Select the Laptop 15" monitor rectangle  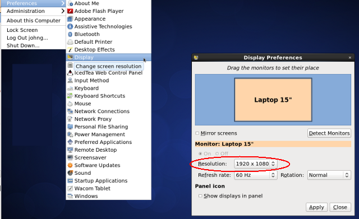[273, 100]
